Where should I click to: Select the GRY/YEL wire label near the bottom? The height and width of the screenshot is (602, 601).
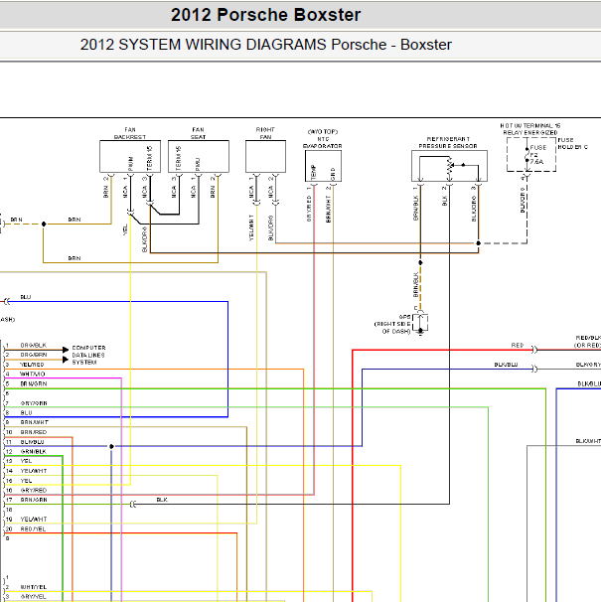coord(33,597)
